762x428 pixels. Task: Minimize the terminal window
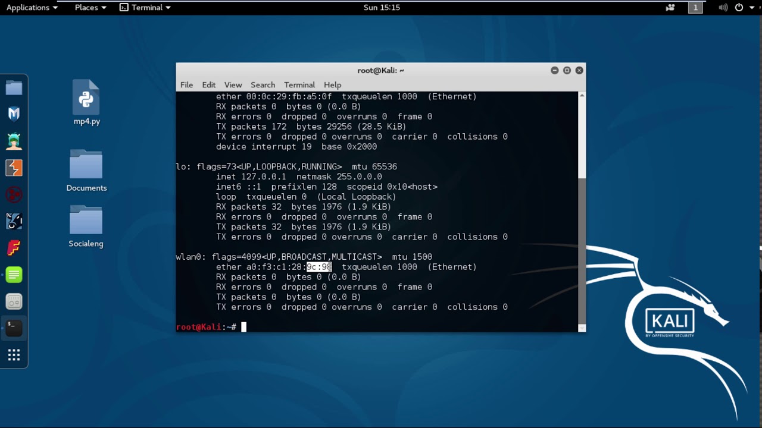point(555,70)
